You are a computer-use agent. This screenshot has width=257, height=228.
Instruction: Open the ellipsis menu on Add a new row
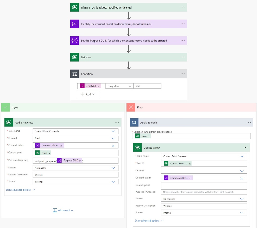[117, 123]
